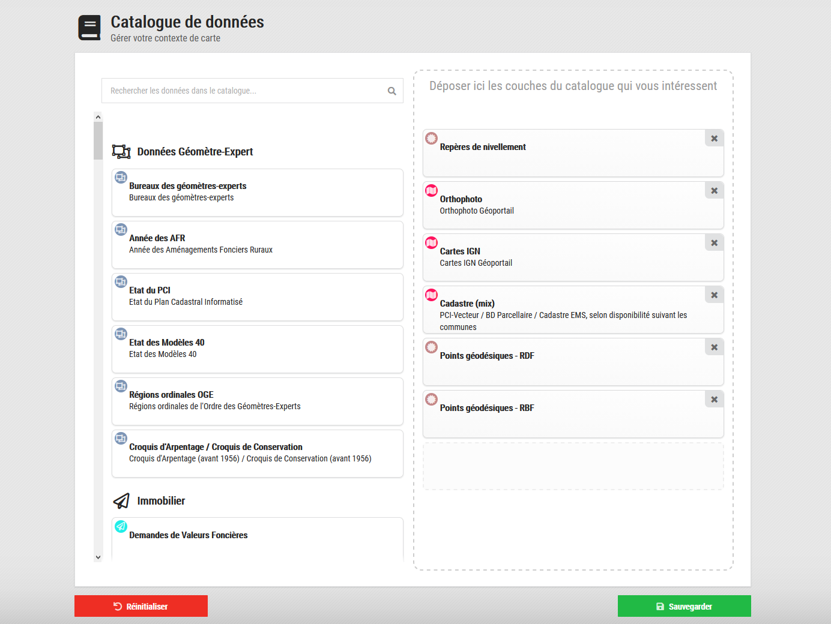Image resolution: width=831 pixels, height=624 pixels.
Task: Click the Réinitialiser button
Action: [x=141, y=606]
